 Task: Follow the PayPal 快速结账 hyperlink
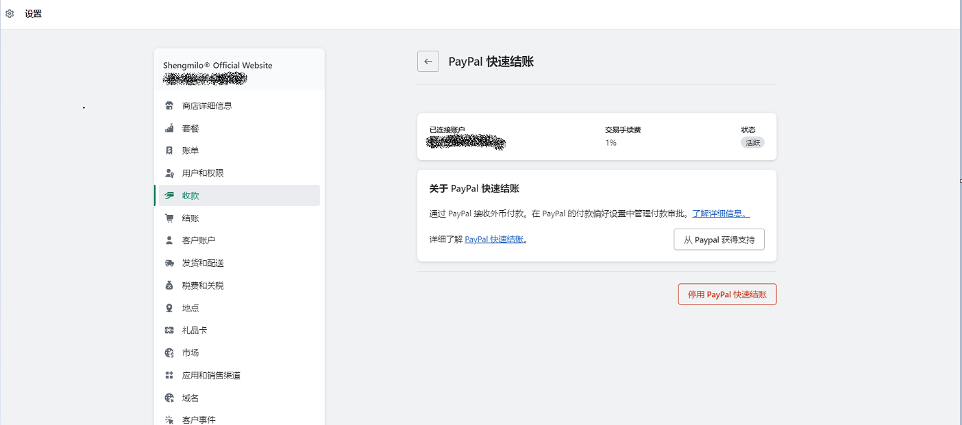click(x=494, y=240)
